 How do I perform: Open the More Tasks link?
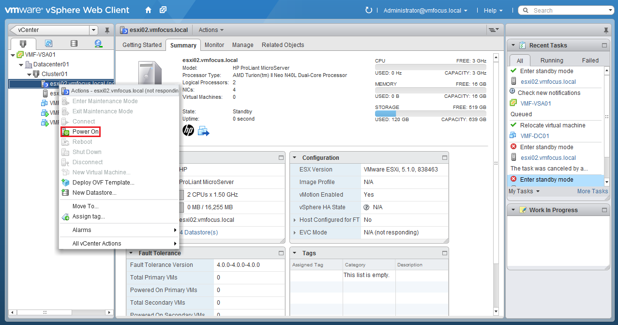[x=592, y=191]
